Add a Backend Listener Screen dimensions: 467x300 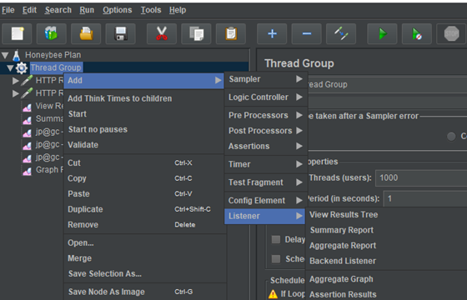pyautogui.click(x=386, y=261)
